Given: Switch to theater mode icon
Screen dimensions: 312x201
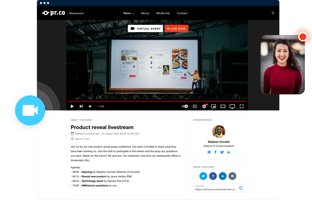Looking at the screenshot, I should tap(223, 106).
